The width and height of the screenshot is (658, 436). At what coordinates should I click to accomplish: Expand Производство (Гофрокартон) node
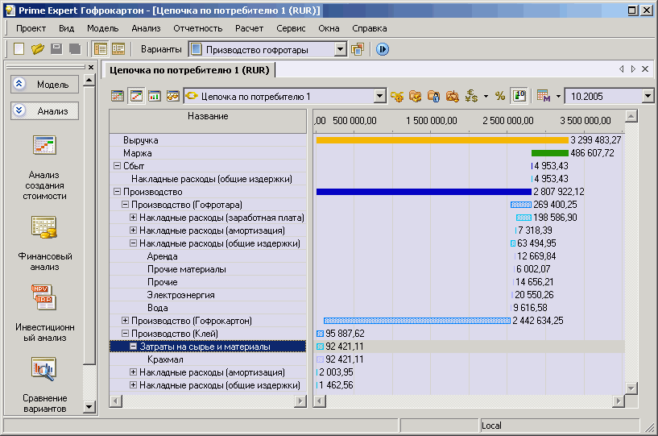(125, 321)
